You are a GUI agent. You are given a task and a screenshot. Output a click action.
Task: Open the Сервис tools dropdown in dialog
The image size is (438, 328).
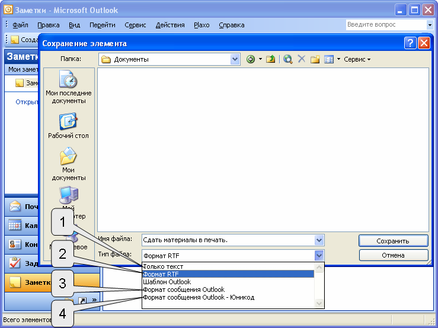coord(357,59)
